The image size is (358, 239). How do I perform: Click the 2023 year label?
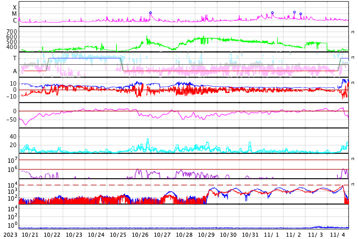10,235
